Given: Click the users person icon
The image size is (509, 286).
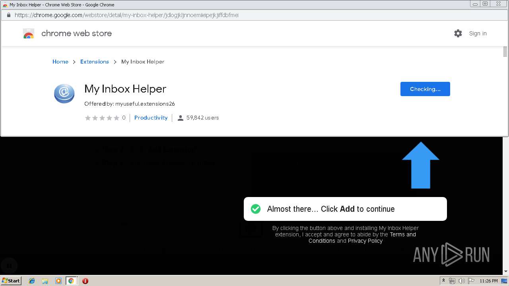Looking at the screenshot, I should pyautogui.click(x=181, y=118).
